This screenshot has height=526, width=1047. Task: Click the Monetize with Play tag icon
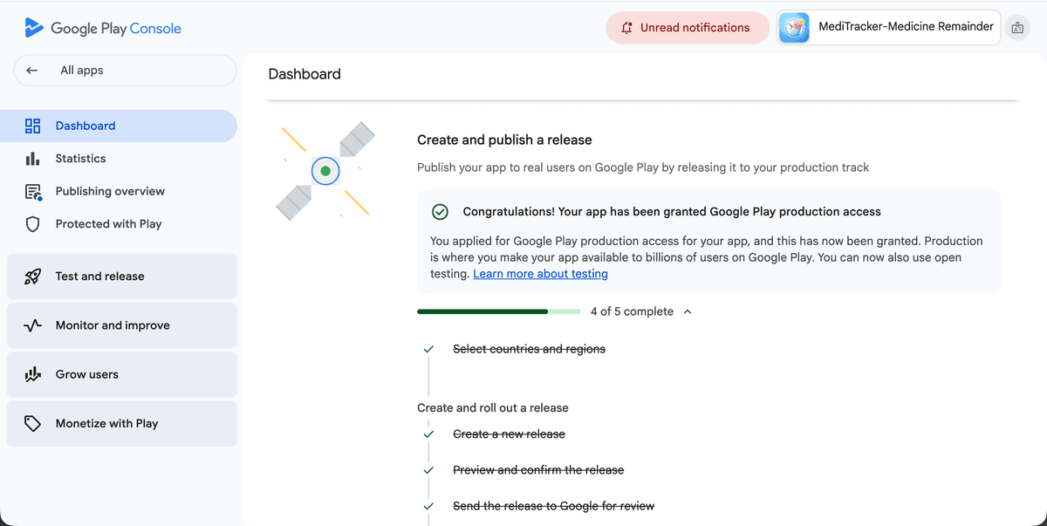click(x=33, y=423)
